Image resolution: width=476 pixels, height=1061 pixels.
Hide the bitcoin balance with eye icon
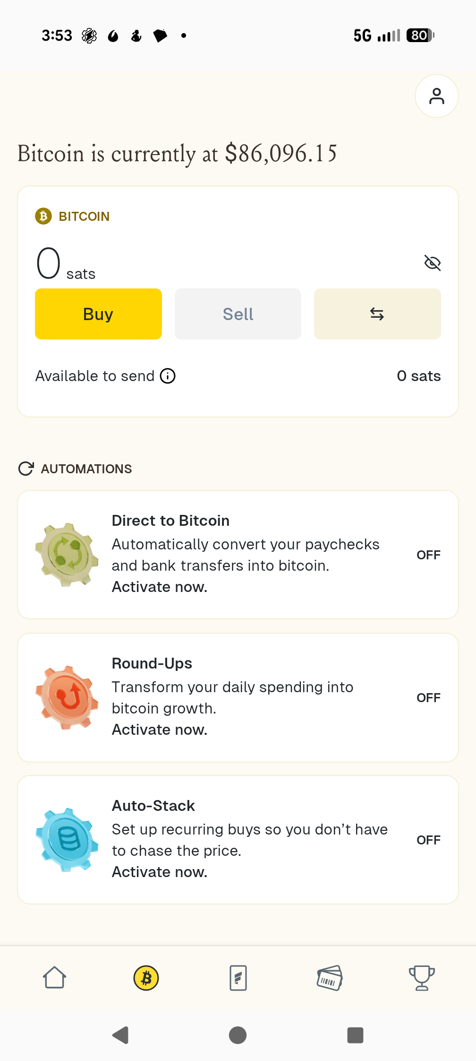(432, 263)
